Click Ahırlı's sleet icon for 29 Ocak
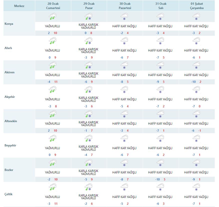 click(88, 41)
